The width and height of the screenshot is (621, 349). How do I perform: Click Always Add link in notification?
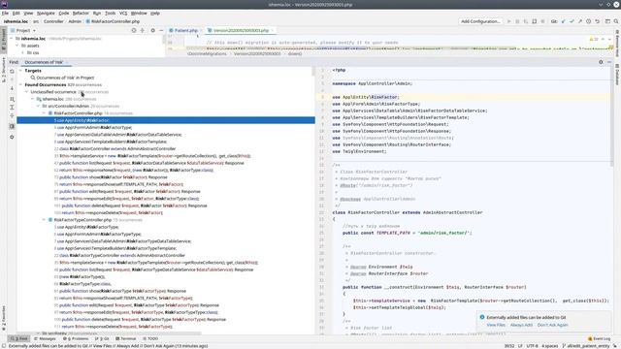click(x=521, y=325)
